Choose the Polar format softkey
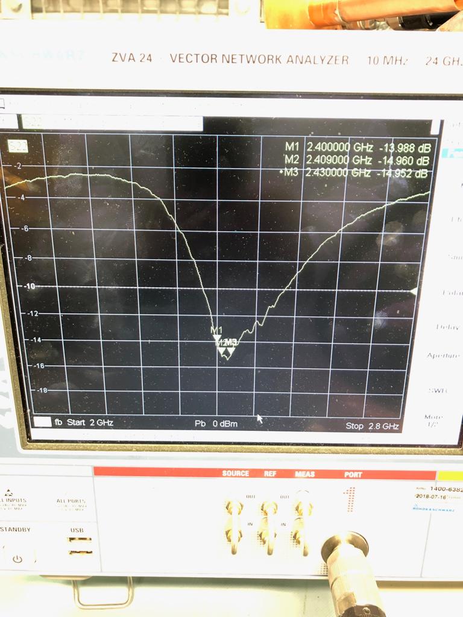 [452, 292]
